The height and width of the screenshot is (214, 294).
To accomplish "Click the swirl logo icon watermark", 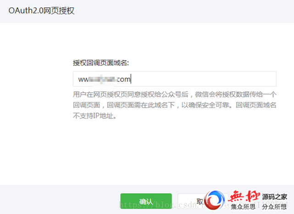I will click(x=215, y=200).
